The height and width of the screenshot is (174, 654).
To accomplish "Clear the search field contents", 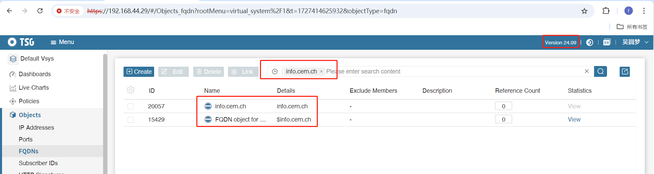I will [586, 71].
